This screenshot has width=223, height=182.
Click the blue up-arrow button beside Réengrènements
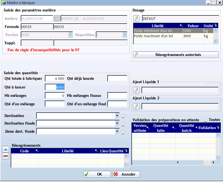[x=6, y=149]
